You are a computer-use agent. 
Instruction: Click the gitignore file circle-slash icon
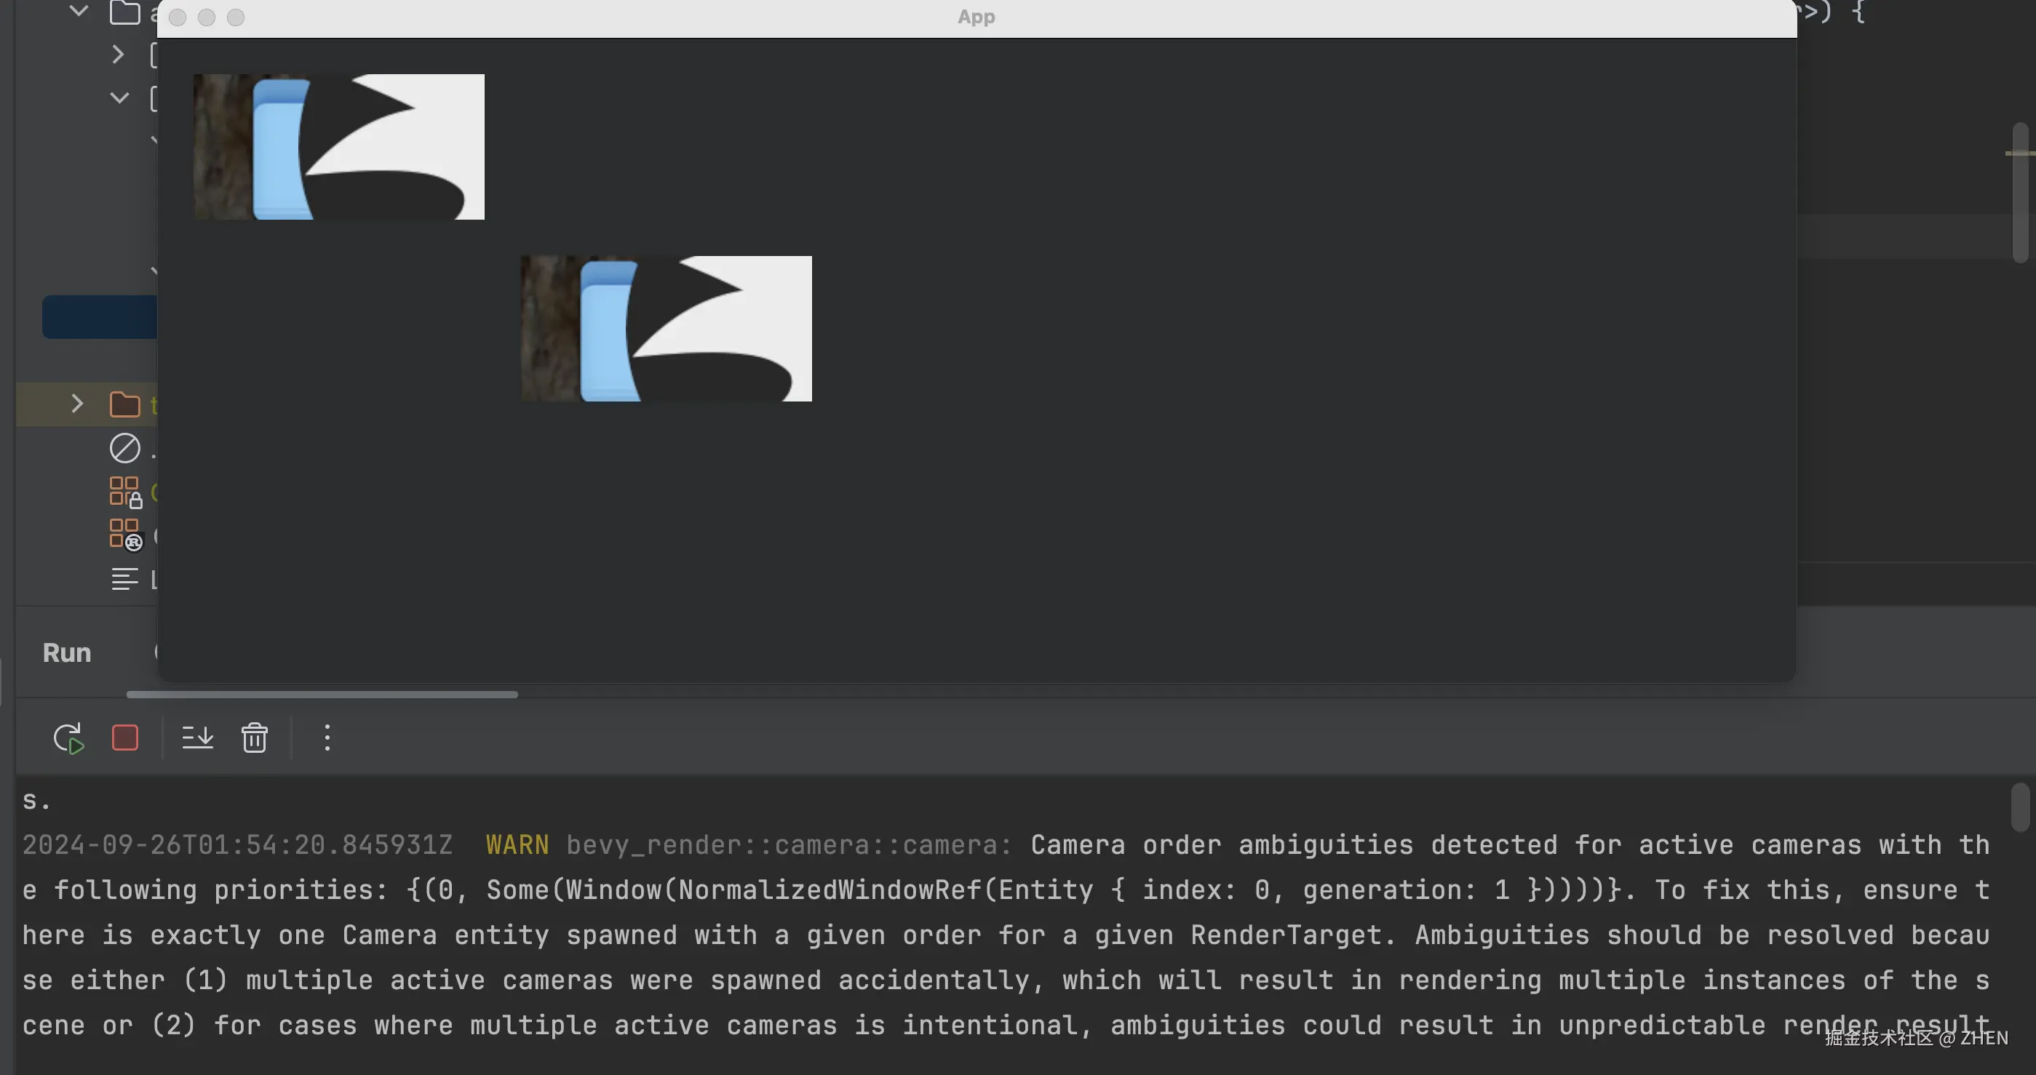[124, 449]
